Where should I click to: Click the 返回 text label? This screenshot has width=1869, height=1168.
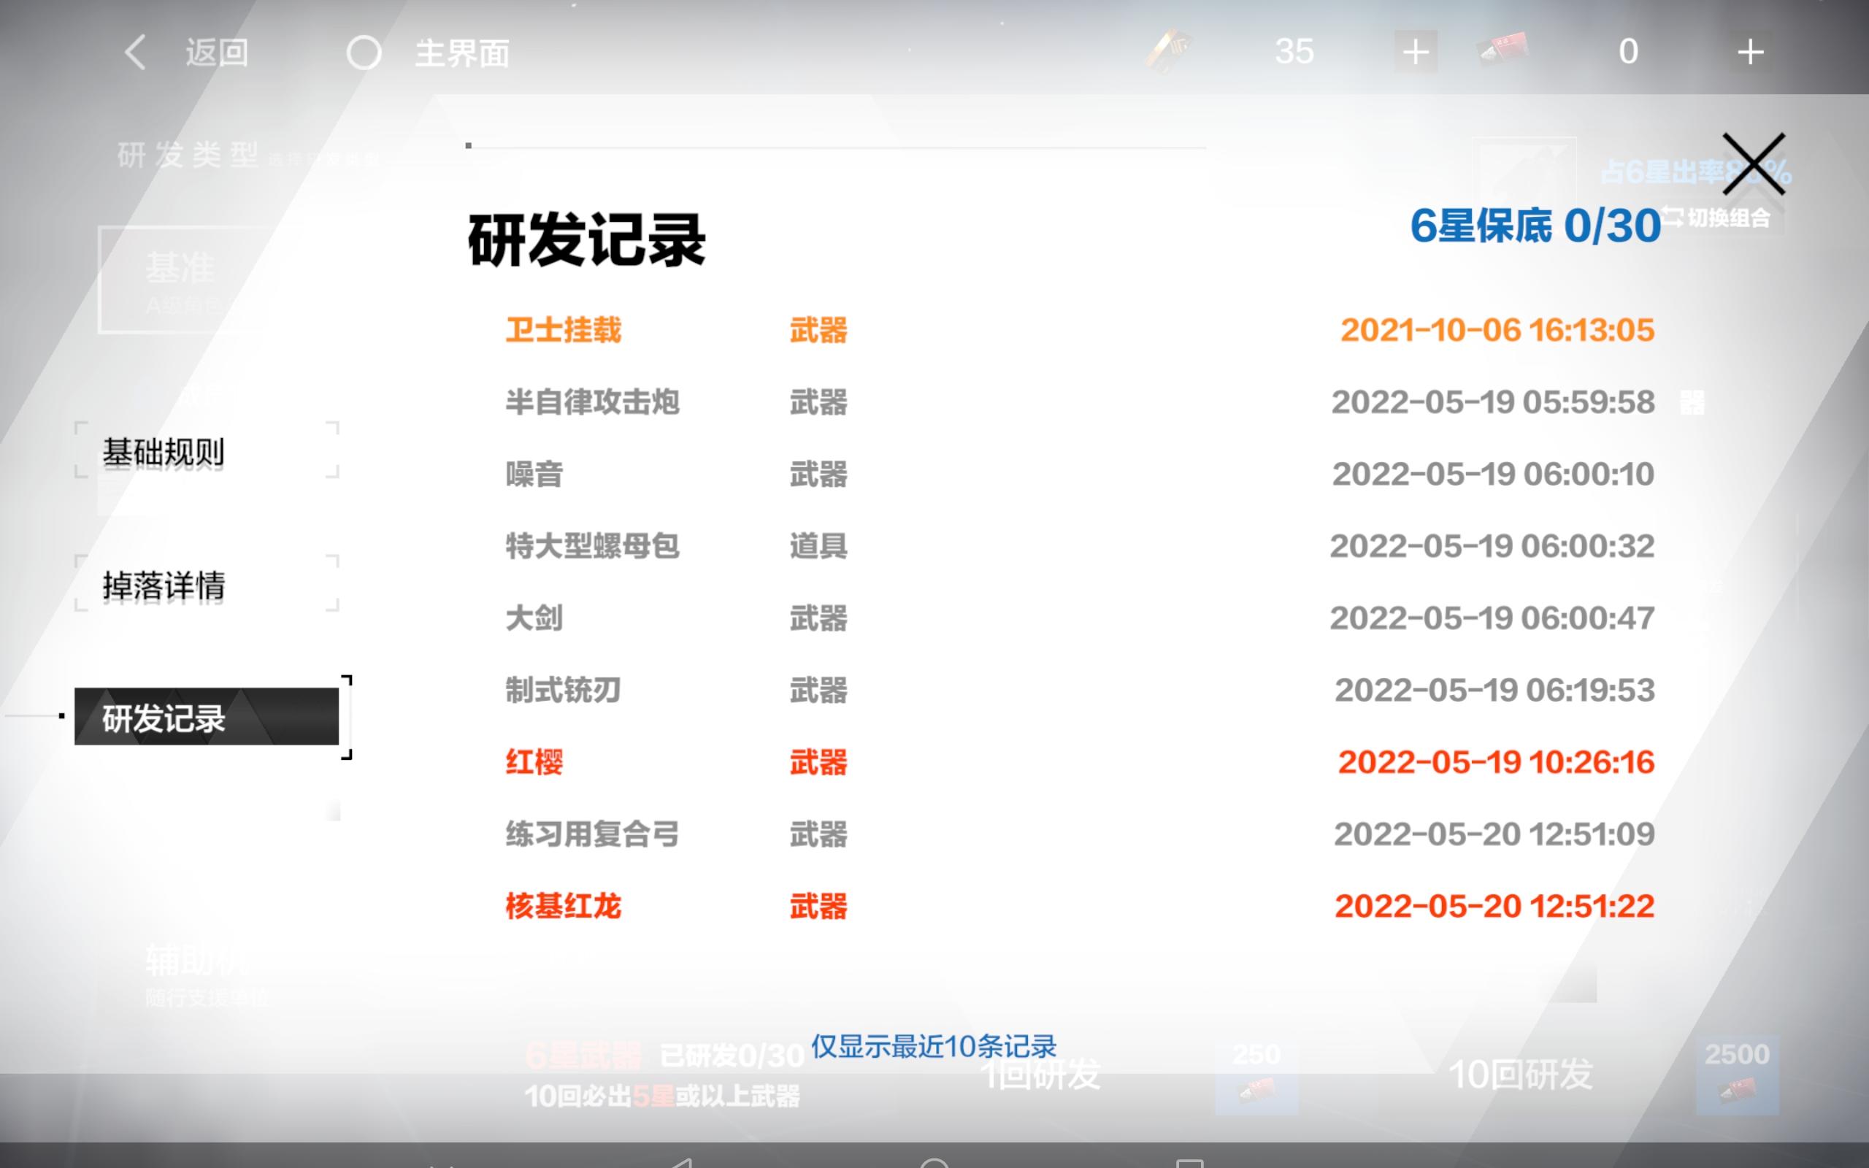click(217, 53)
